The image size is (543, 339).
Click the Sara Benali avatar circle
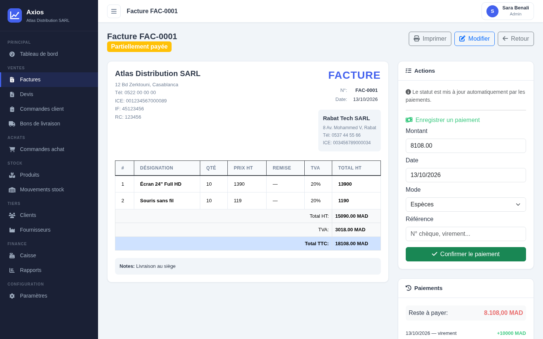pyautogui.click(x=492, y=11)
